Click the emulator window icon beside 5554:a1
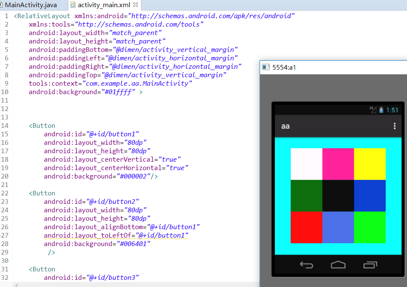Screen dimensions: 407x287 click(x=266, y=67)
